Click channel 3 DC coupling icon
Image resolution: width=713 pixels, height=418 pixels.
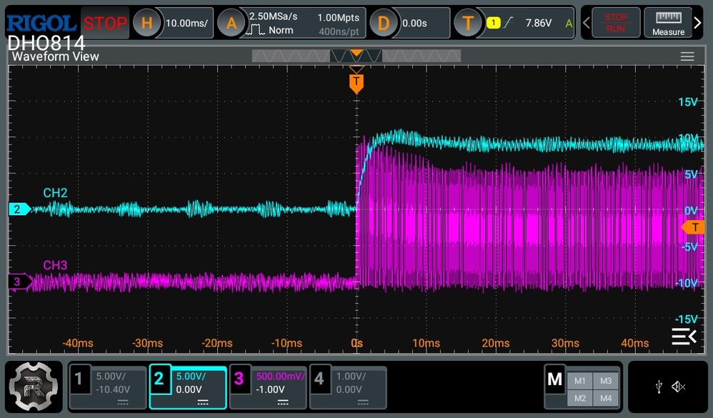pos(283,402)
